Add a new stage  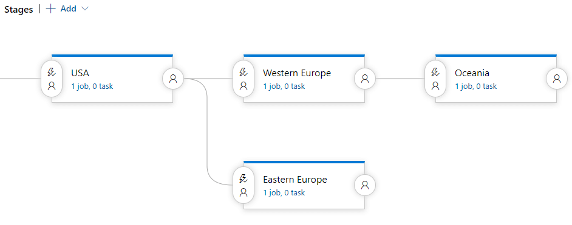coord(68,8)
